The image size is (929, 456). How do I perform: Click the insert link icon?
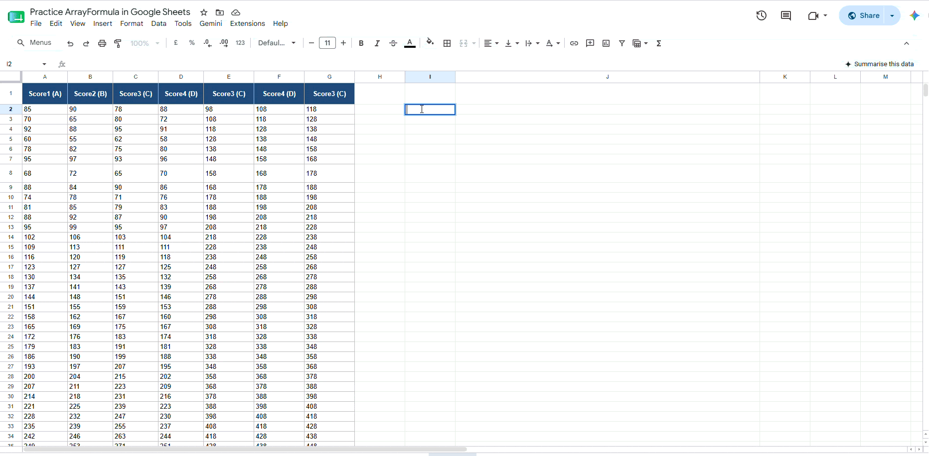[574, 43]
